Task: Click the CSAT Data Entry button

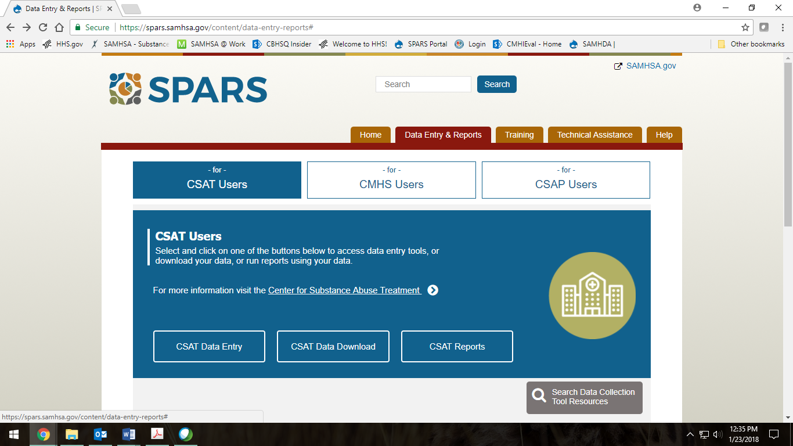Action: coord(209,347)
